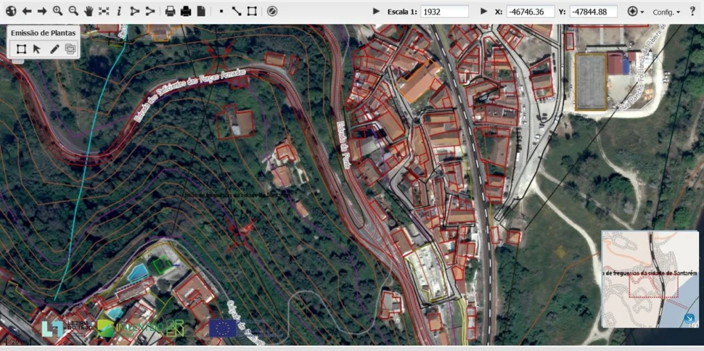Select the zoom in magnifier tool
Image resolution: width=704 pixels, height=351 pixels.
58,11
